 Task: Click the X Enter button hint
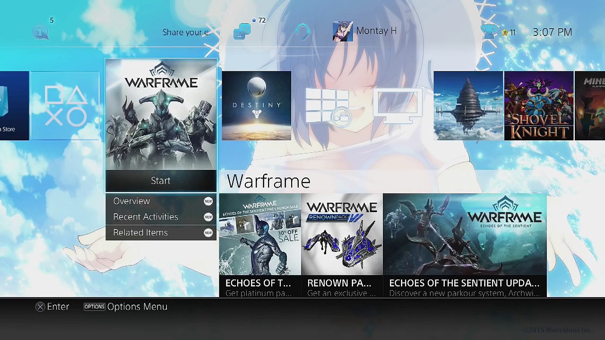click(x=52, y=307)
